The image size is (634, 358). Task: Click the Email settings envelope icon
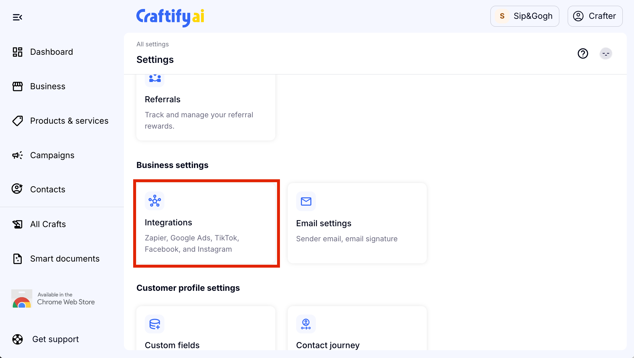tap(306, 201)
